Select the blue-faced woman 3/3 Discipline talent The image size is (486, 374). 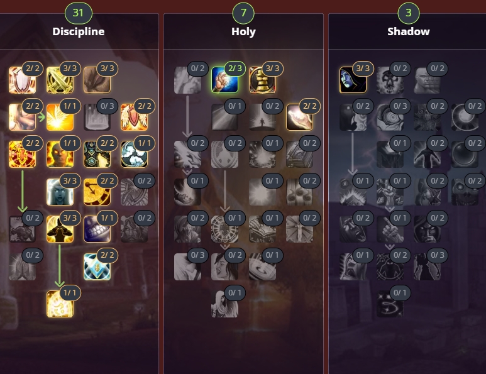(x=60, y=192)
